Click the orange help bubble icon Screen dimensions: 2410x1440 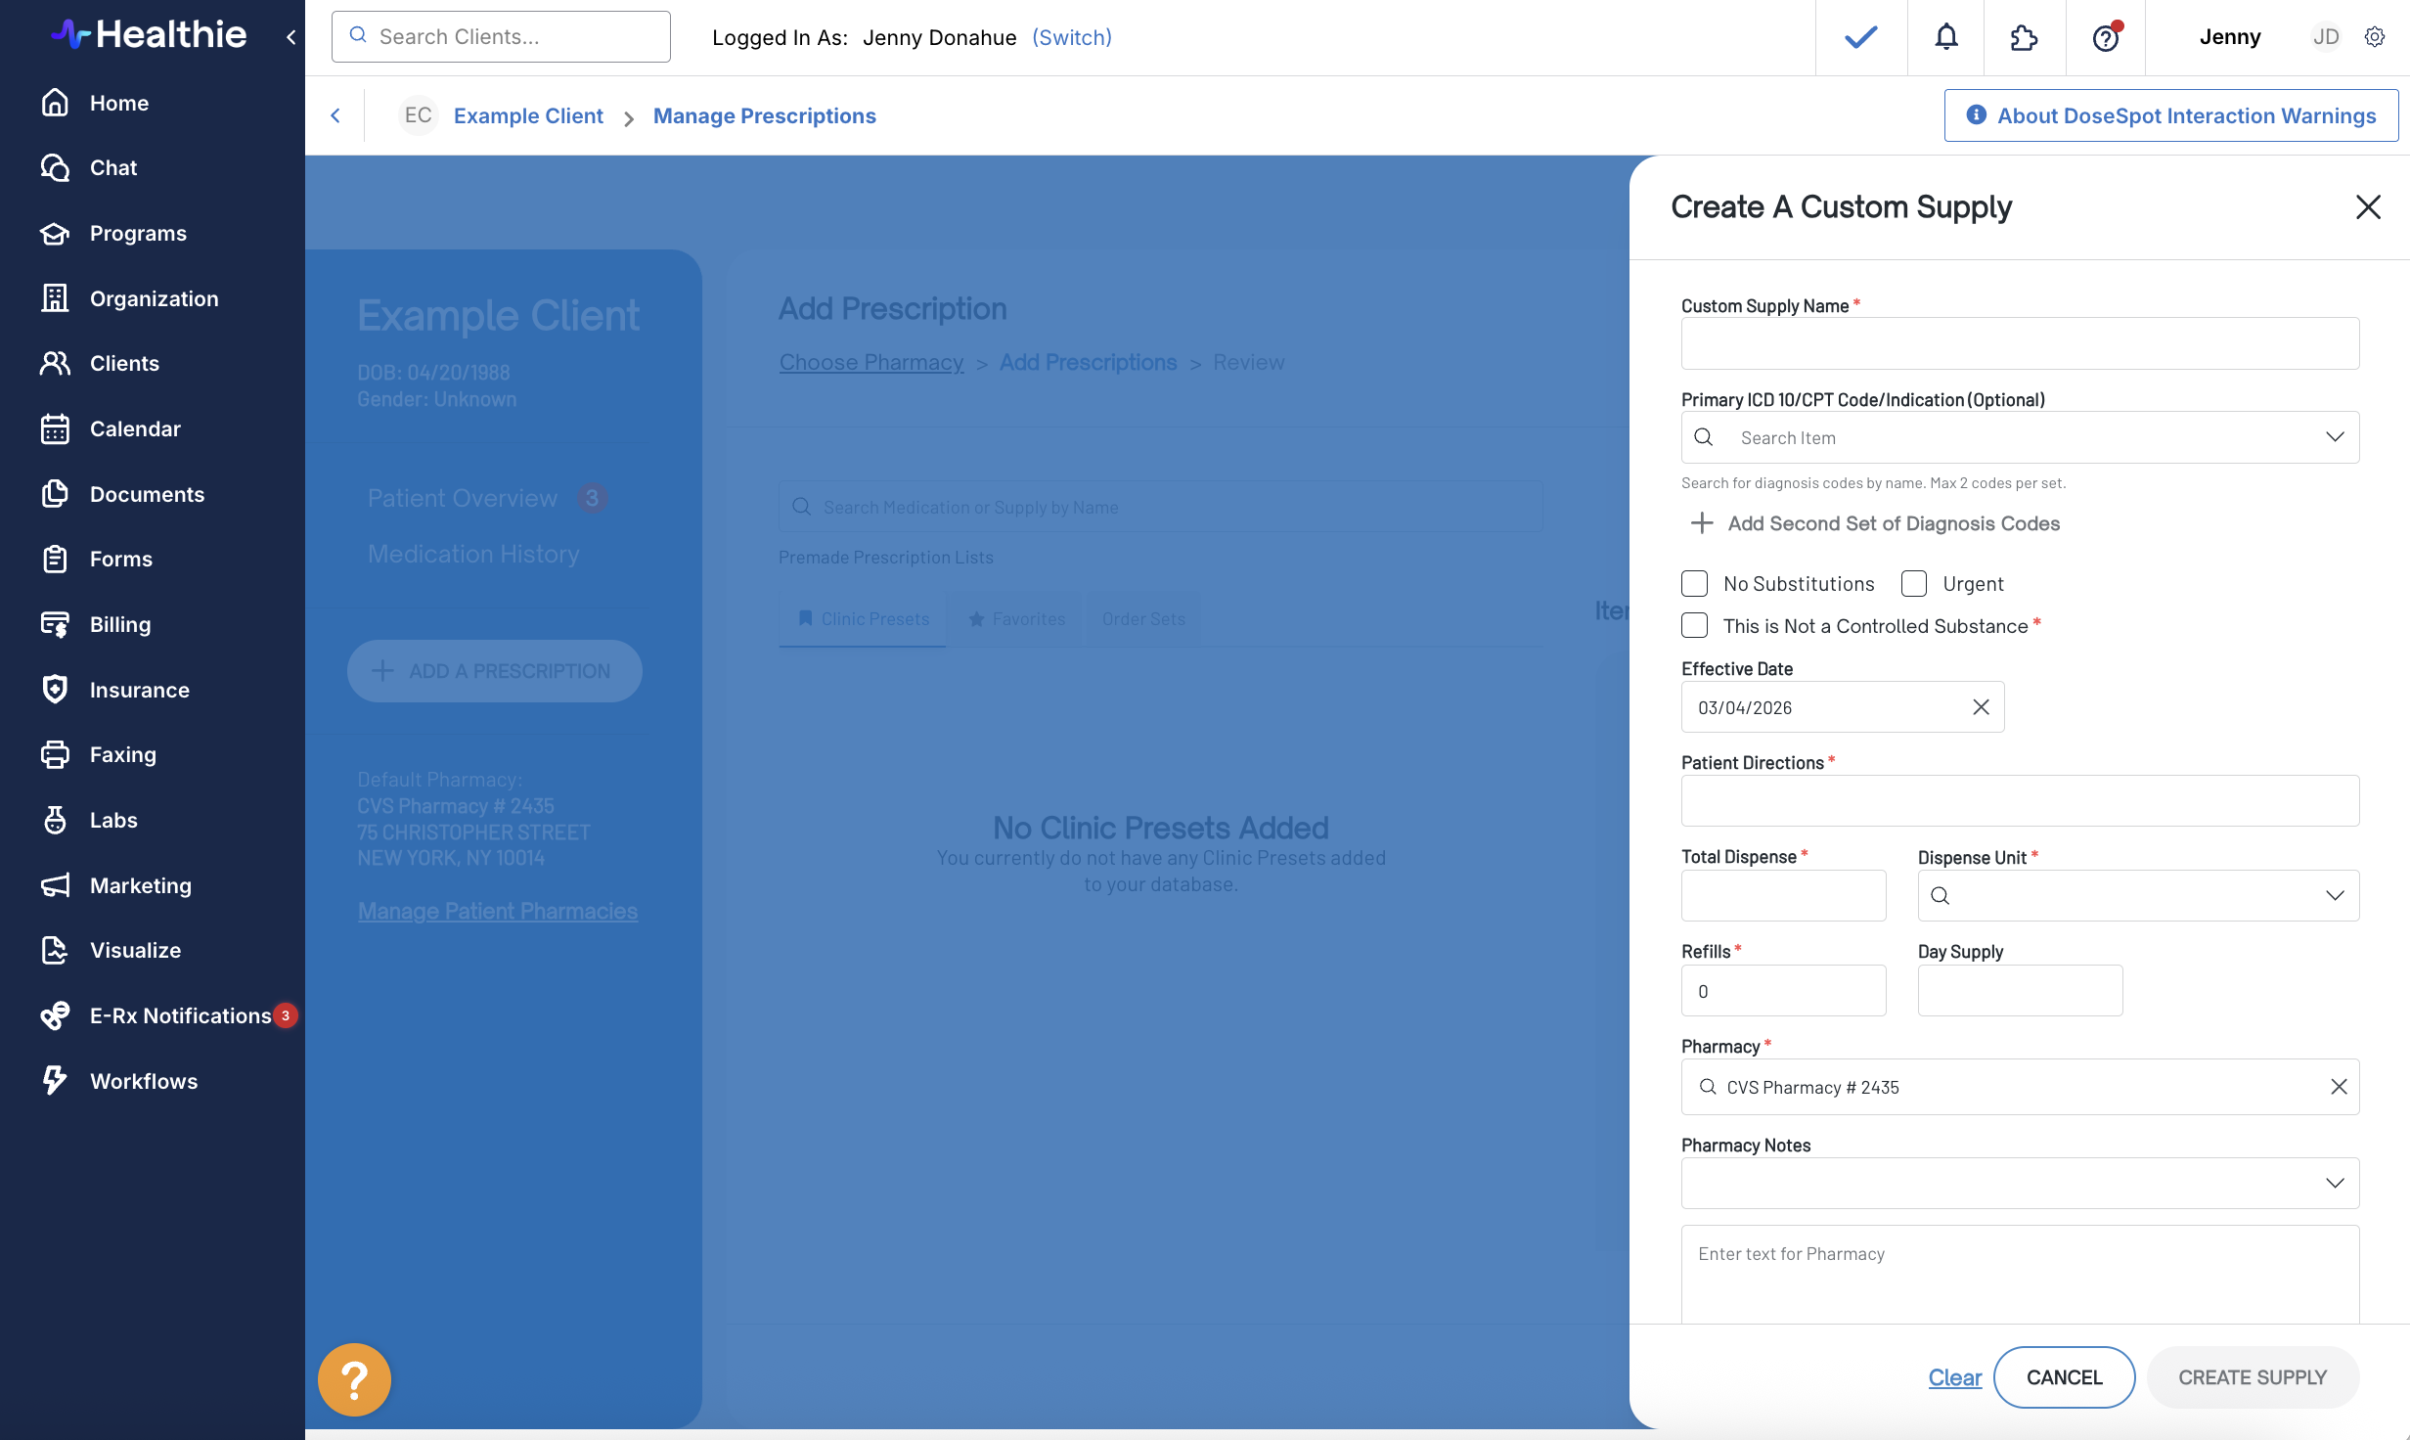tap(354, 1379)
